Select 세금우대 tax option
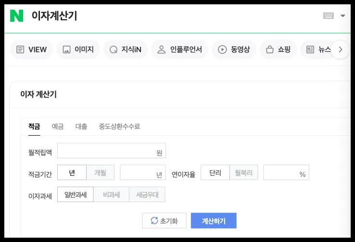Image resolution: width=355 pixels, height=242 pixels. (147, 194)
